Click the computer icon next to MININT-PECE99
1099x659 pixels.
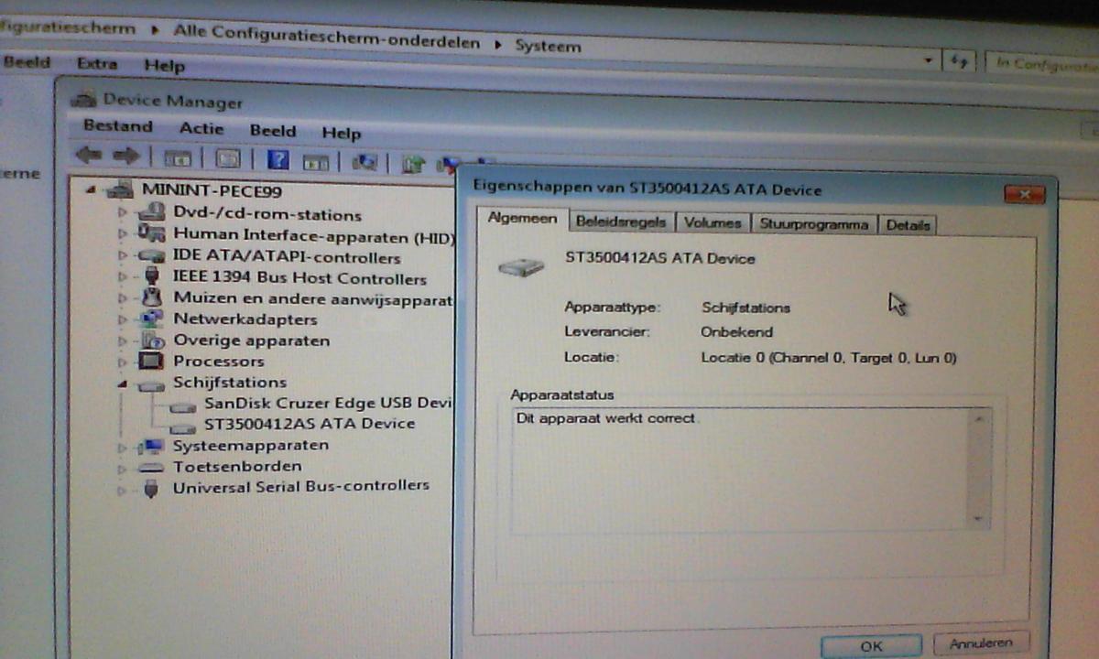120,190
